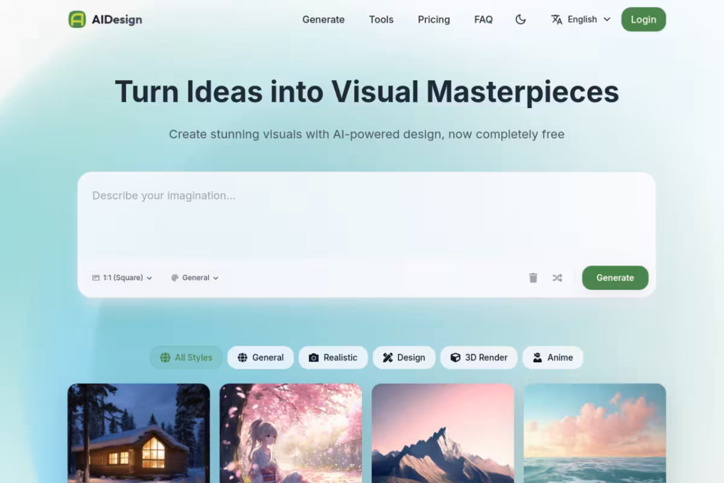Select the All Styles filter
The width and height of the screenshot is (724, 483).
(186, 357)
